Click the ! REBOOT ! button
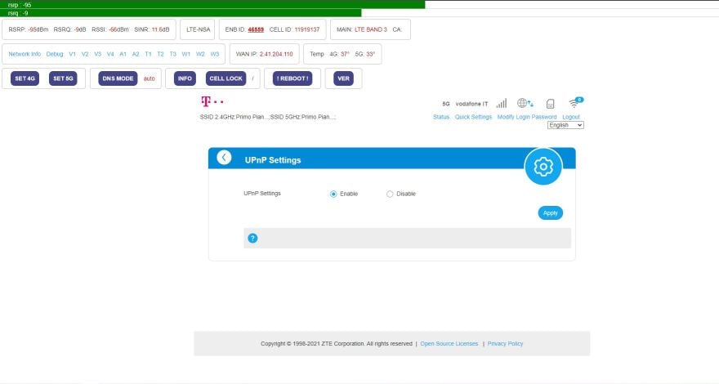The height and width of the screenshot is (384, 719). tap(293, 78)
